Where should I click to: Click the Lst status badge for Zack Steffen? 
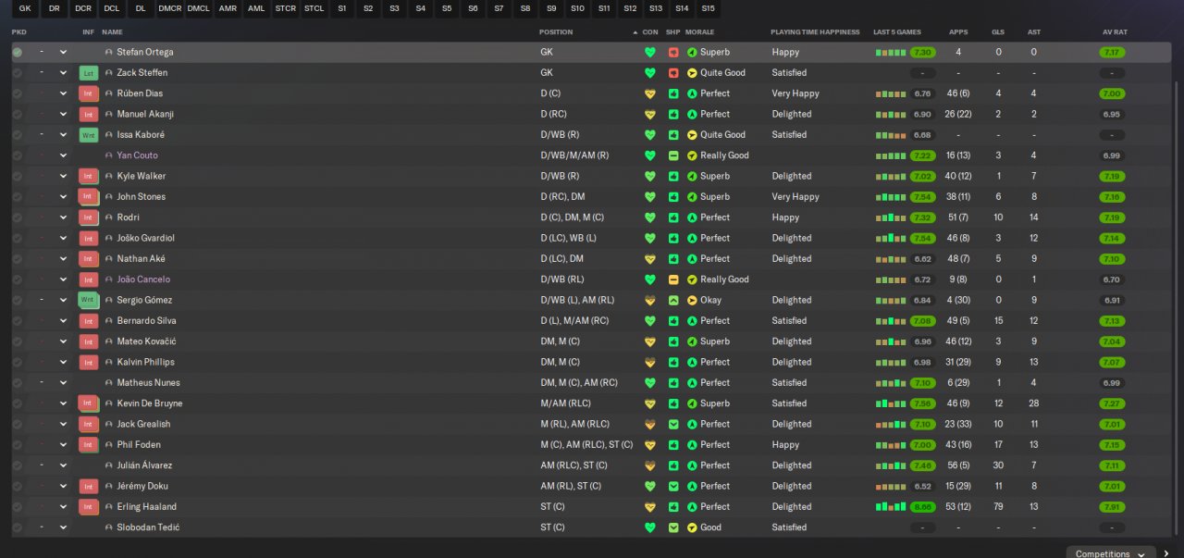(88, 73)
